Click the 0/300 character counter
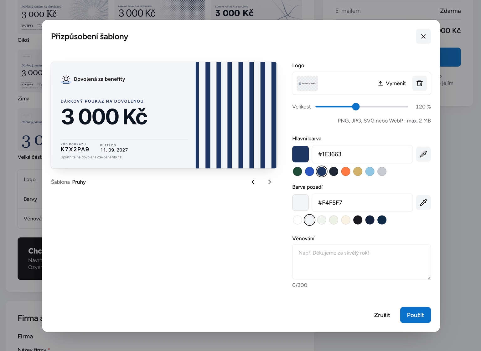481x351 pixels. point(300,285)
